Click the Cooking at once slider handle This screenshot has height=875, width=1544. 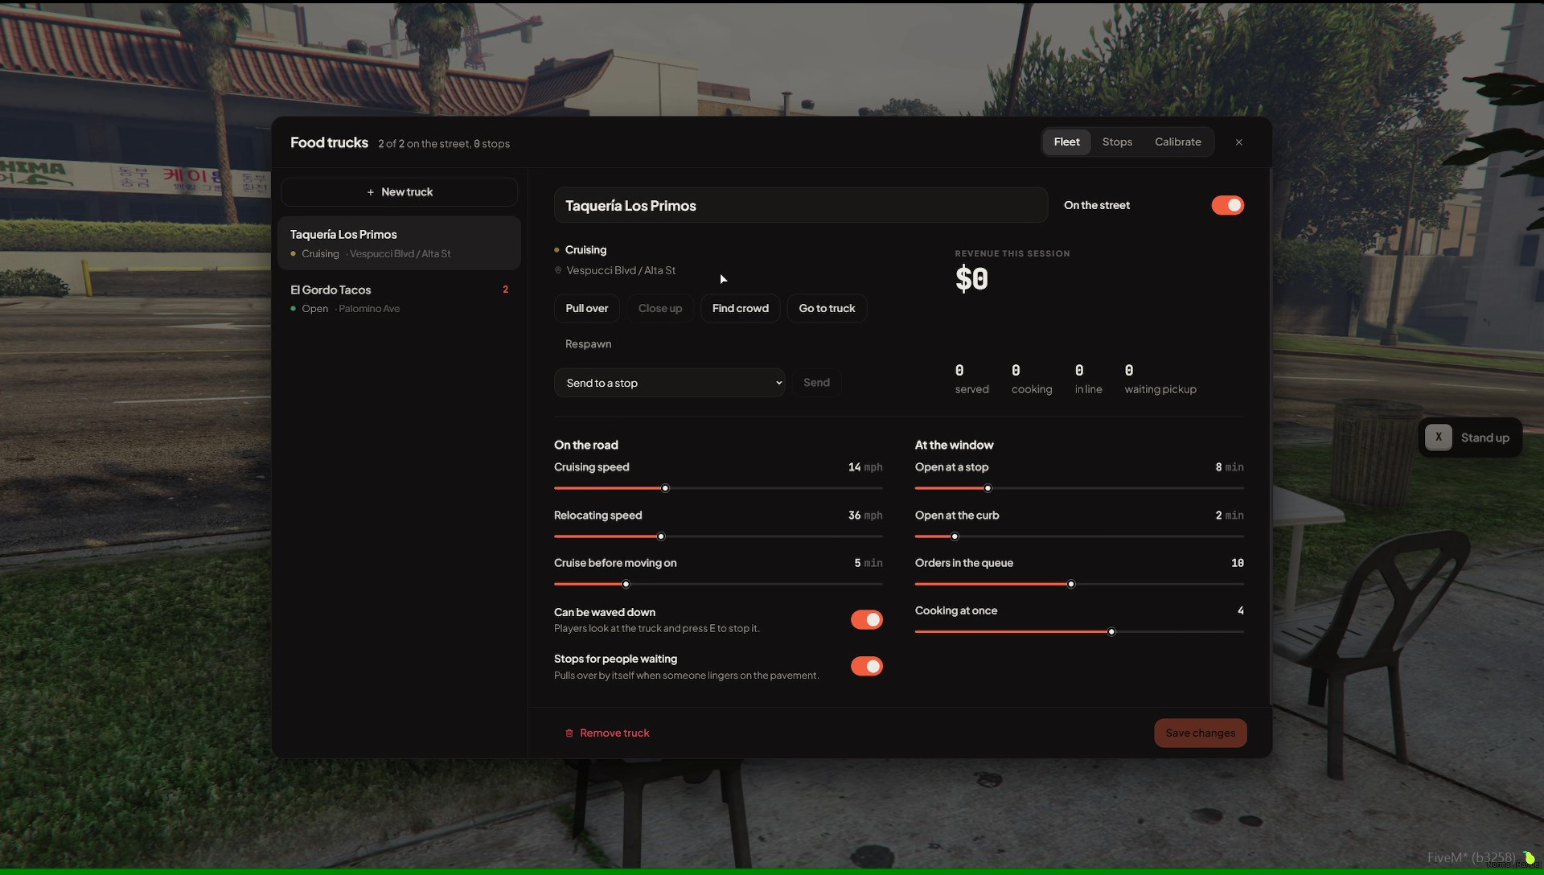tap(1111, 632)
